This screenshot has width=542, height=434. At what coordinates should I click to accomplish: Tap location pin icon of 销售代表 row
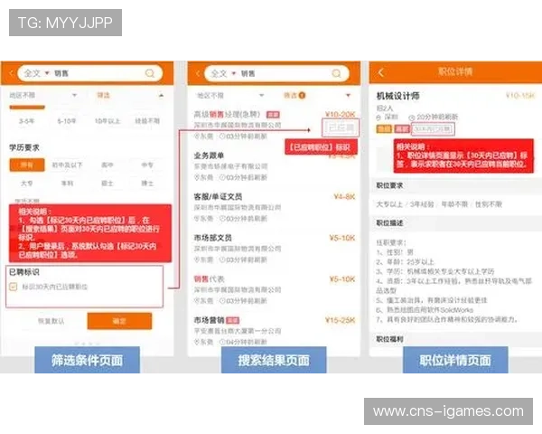click(x=197, y=301)
